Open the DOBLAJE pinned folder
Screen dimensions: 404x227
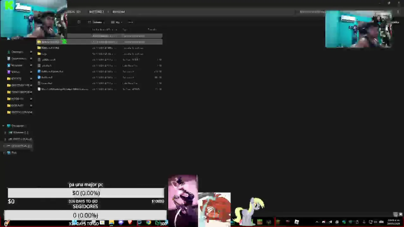click(17, 105)
